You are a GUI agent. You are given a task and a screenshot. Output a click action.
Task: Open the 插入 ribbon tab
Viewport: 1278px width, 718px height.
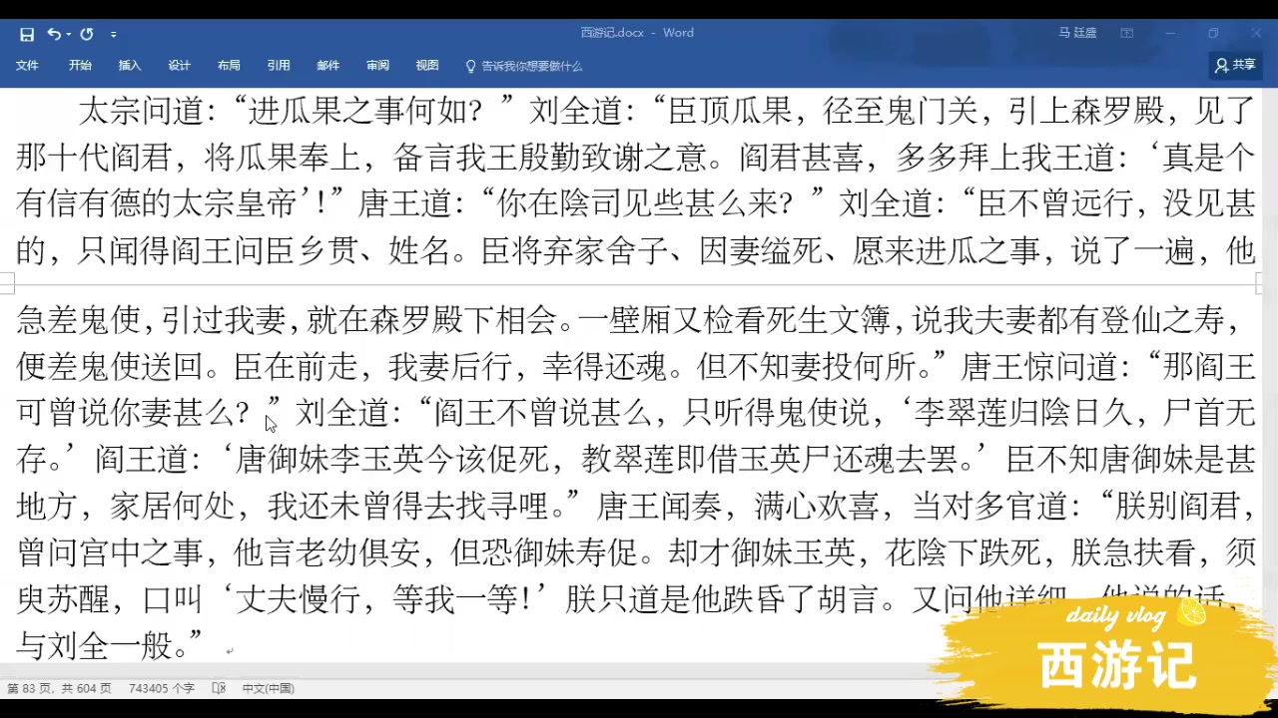click(x=130, y=66)
